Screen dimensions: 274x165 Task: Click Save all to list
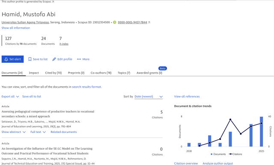32,97
